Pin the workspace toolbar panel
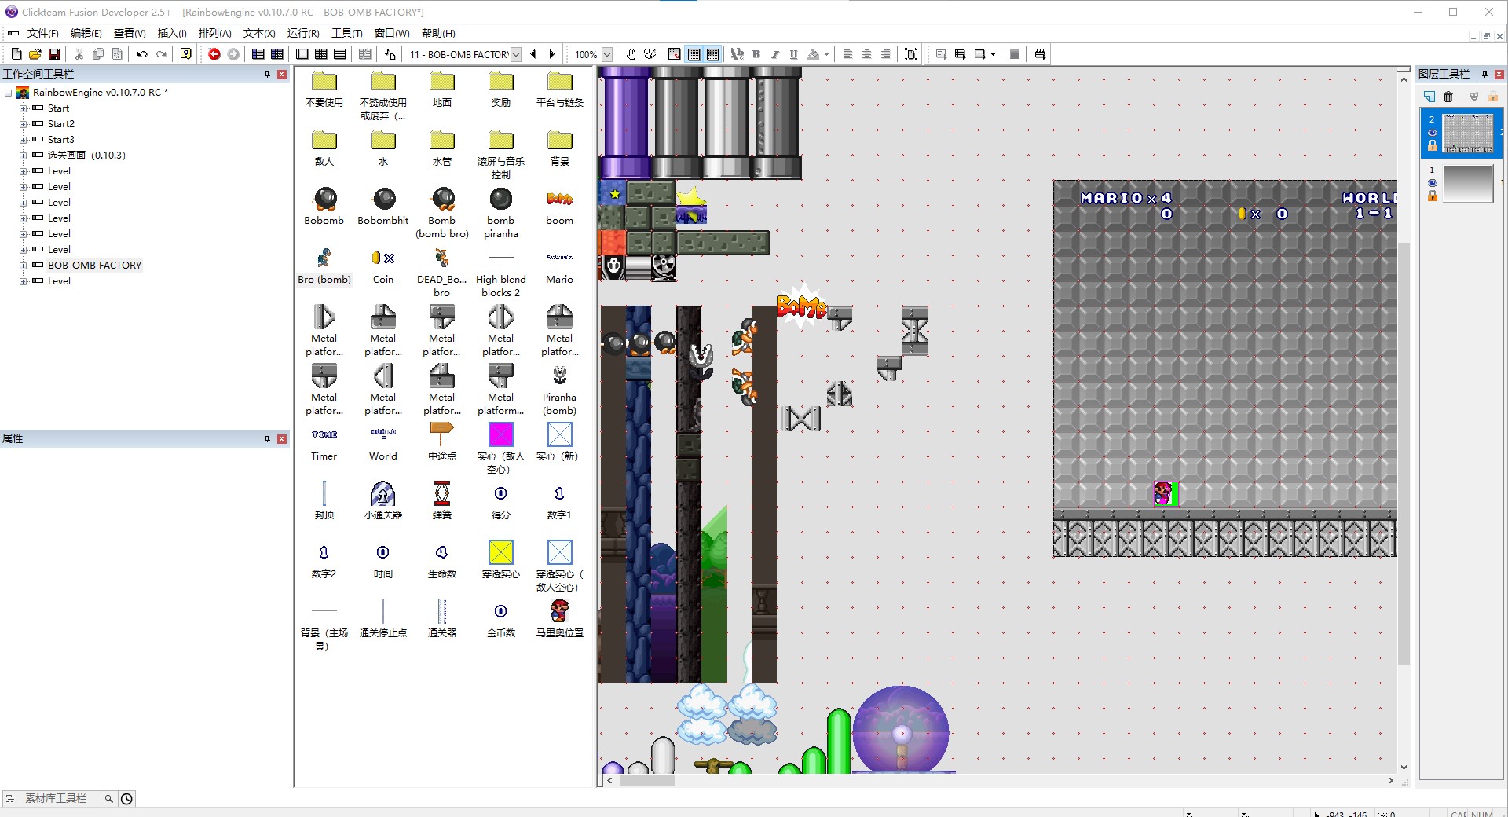The image size is (1508, 817). [268, 74]
